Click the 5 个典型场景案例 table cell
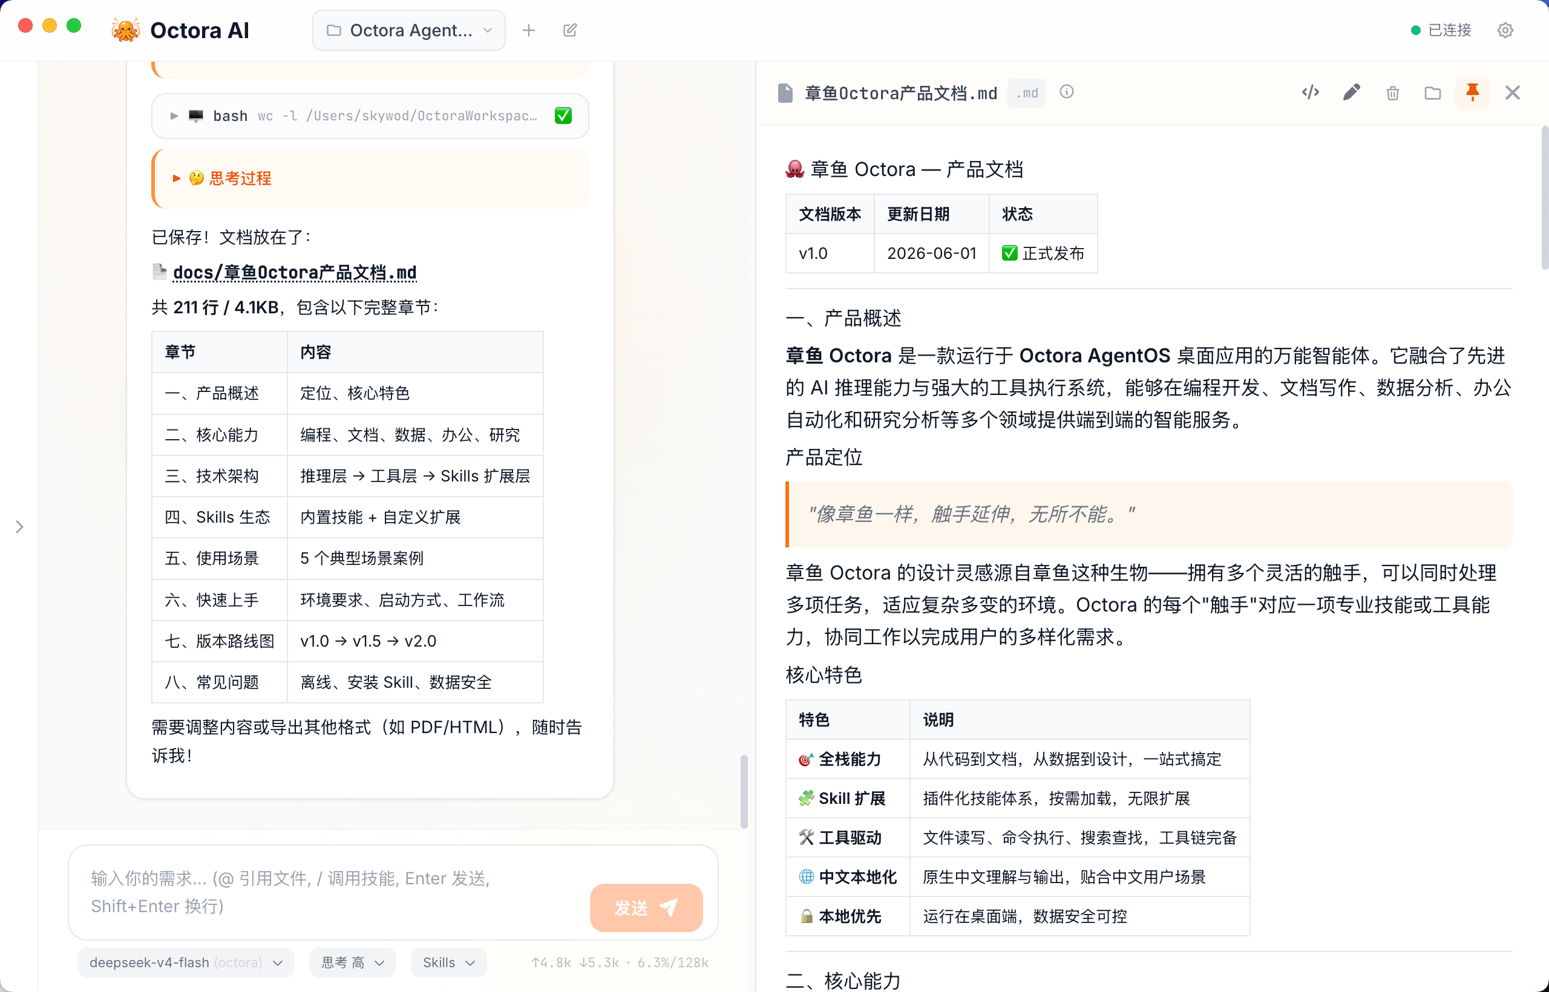 pos(415,558)
